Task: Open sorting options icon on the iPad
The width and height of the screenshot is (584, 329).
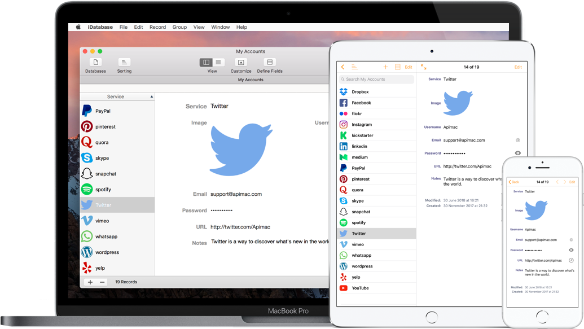Action: 354,67
